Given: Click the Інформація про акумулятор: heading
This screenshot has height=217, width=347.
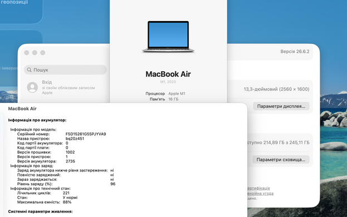Looking at the screenshot, I should pos(37,120).
